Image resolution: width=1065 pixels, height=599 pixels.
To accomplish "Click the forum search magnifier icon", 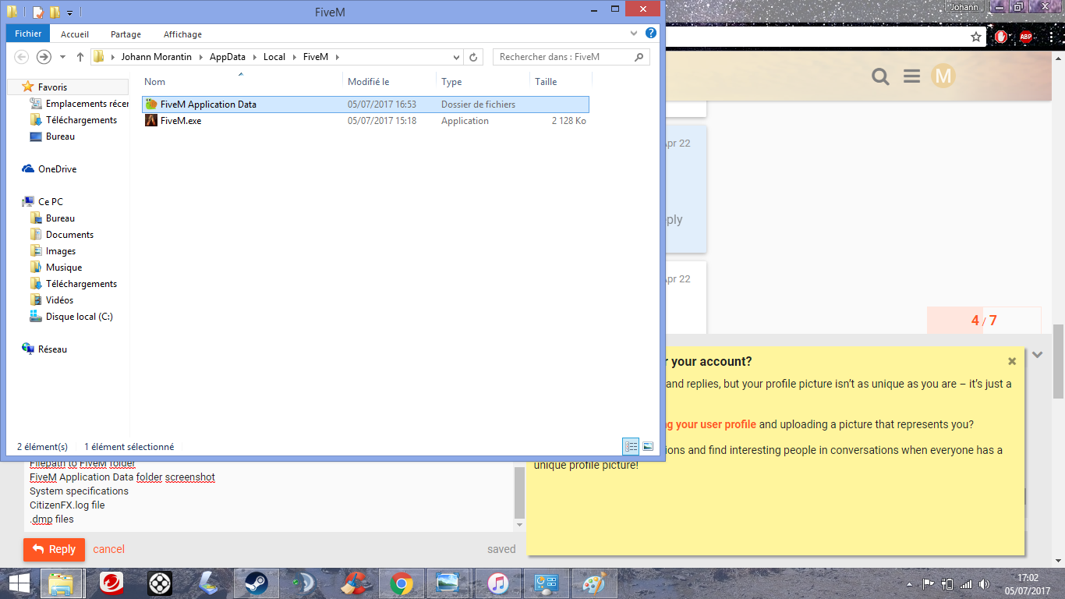I will 880,76.
